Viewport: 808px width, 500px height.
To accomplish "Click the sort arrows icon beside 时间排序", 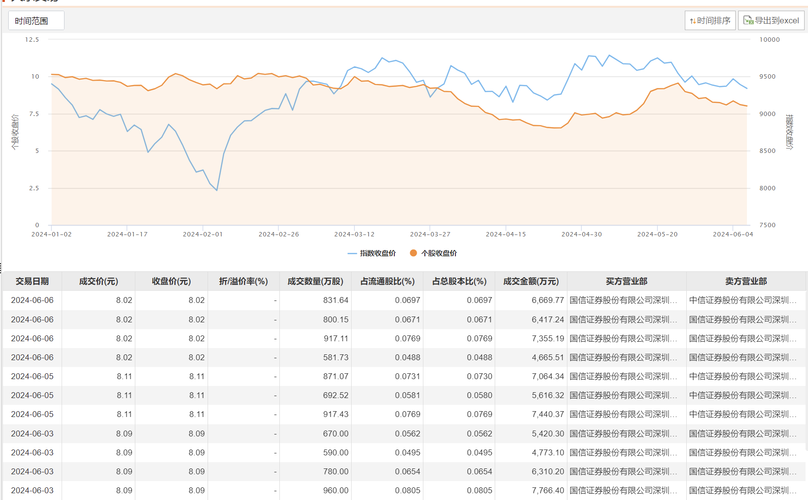I will pos(693,21).
